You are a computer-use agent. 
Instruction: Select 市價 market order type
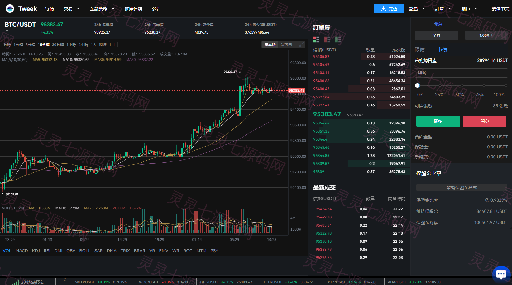[x=442, y=50]
